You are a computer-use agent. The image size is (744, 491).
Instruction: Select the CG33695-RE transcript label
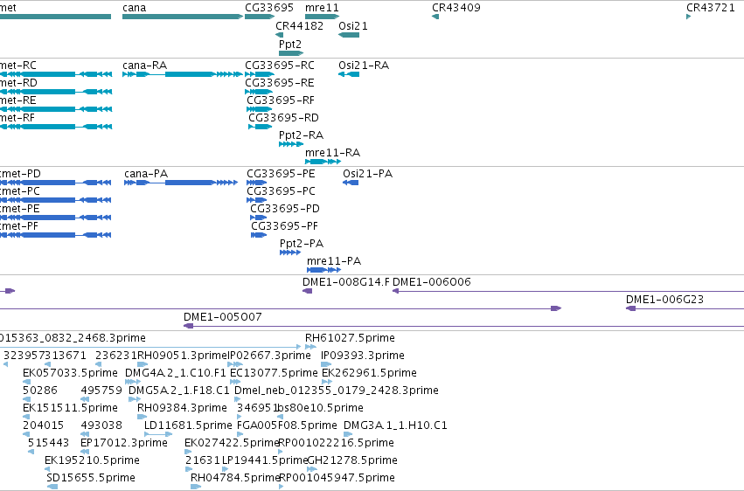(x=280, y=83)
